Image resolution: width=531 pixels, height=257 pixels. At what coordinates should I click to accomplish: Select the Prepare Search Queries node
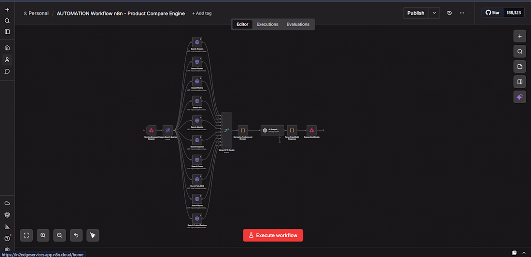(168, 130)
